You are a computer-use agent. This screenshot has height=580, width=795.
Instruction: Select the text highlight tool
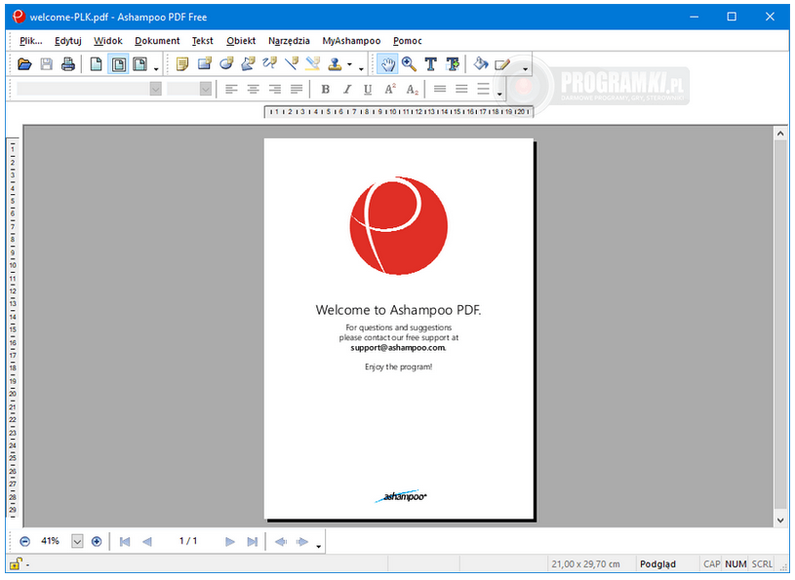[x=313, y=63]
